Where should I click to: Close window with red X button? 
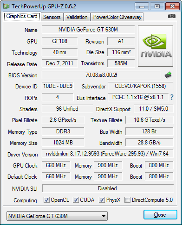[172, 6]
